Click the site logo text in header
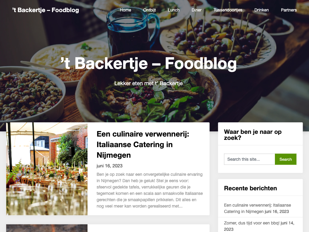Screen dimensions: 309x232 tap(46, 10)
